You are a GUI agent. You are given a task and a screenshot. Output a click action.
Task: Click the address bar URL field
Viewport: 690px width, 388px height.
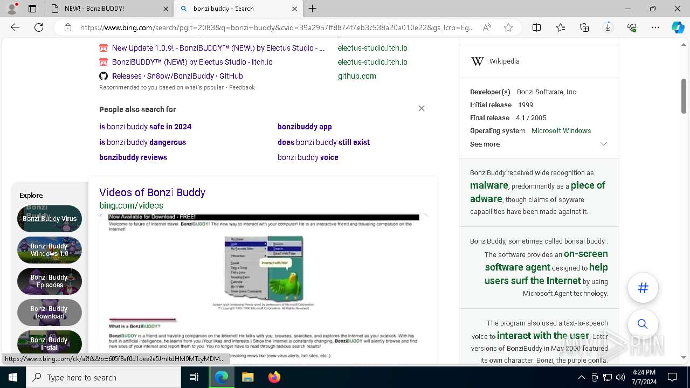pyautogui.click(x=277, y=27)
